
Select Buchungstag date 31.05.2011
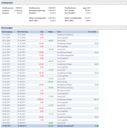coord(6,105)
